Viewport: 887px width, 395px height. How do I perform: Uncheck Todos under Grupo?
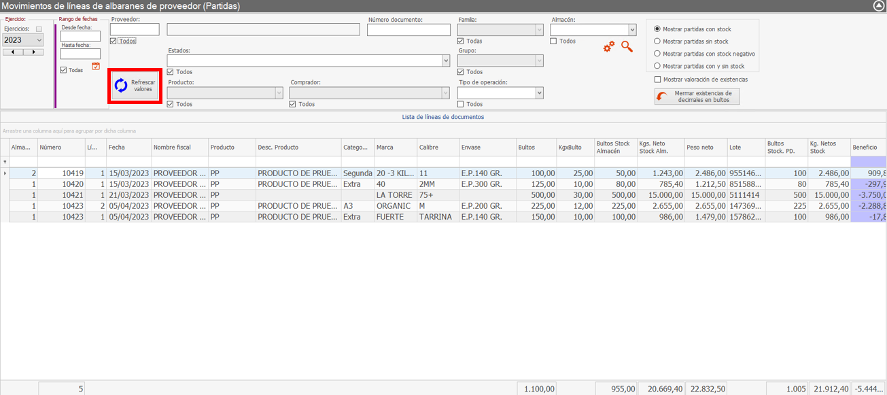tap(461, 71)
